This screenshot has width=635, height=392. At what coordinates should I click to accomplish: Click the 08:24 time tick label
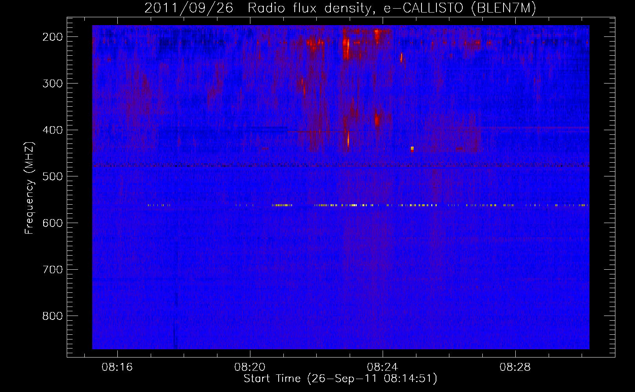click(x=382, y=367)
